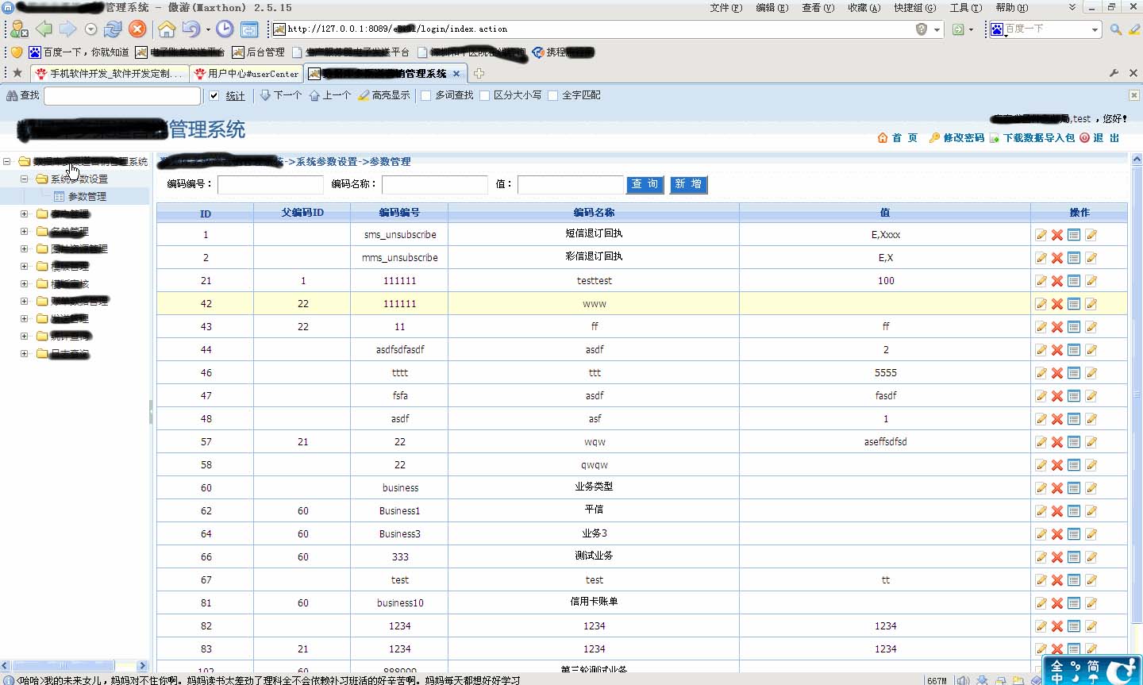Expand the last folder in the sidebar tree
This screenshot has height=685, width=1143.
(x=24, y=354)
